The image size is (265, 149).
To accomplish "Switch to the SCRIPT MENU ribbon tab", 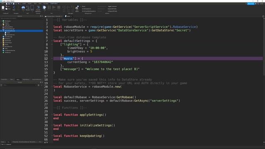I will tap(54, 4).
